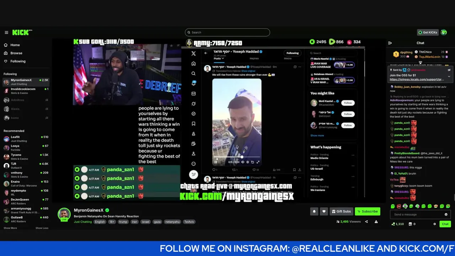455x256 pixels.
Task: Open the joinoss.locals.com link in the pinned message
Action: (x=417, y=80)
